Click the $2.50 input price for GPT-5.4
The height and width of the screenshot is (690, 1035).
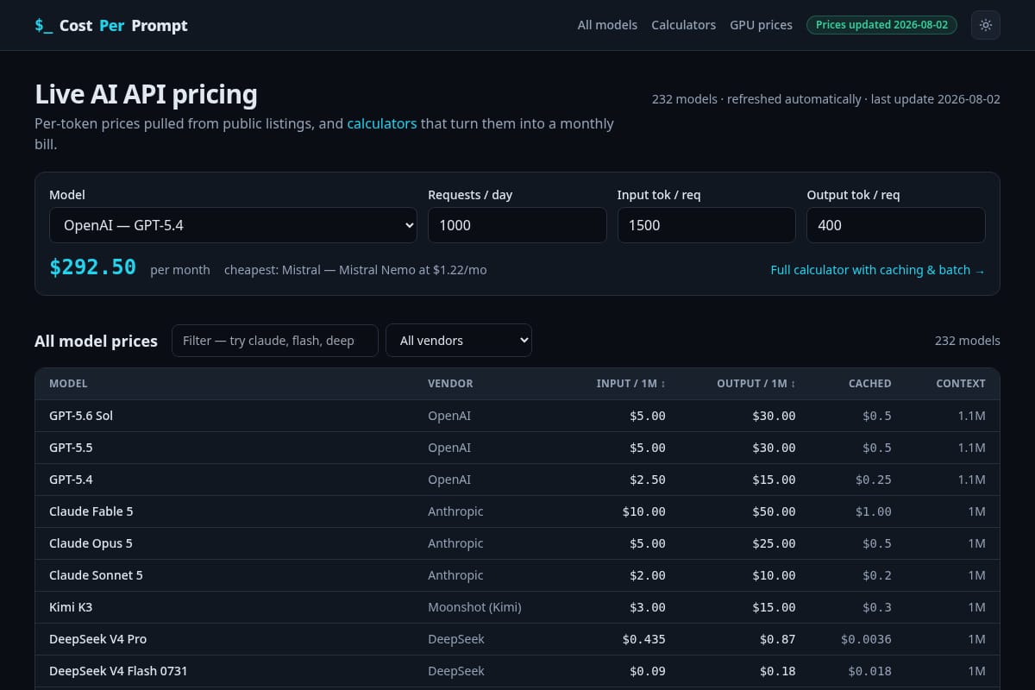tap(647, 480)
